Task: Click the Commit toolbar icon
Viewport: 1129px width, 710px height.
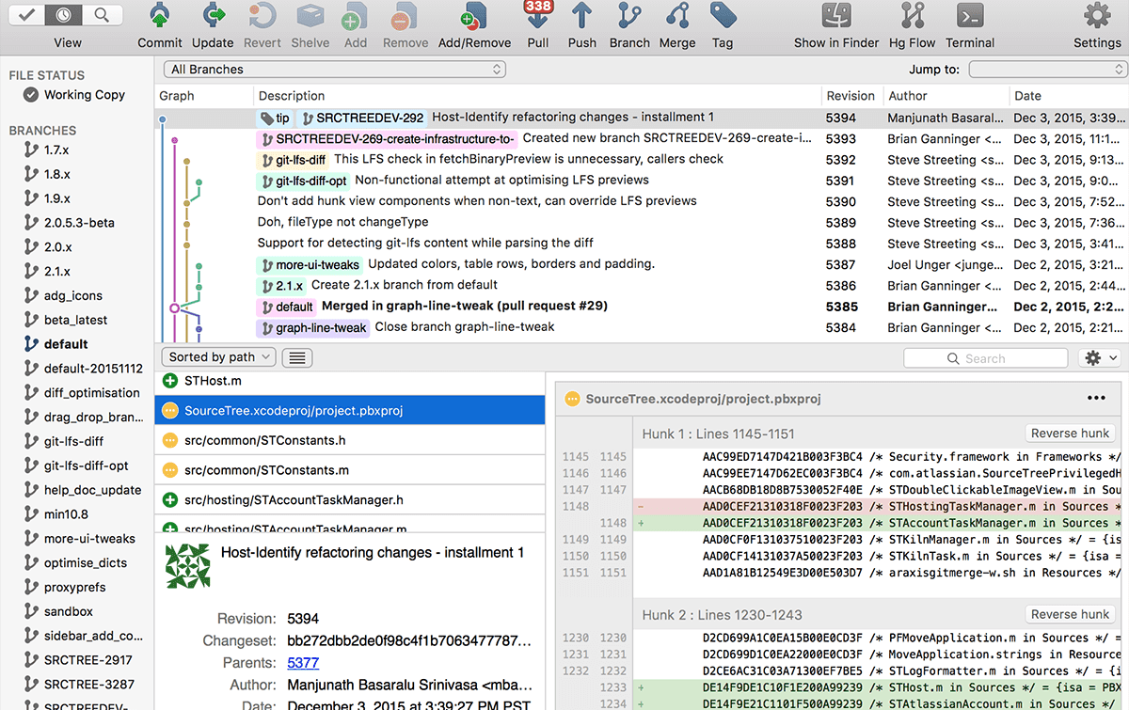Action: 160,16
